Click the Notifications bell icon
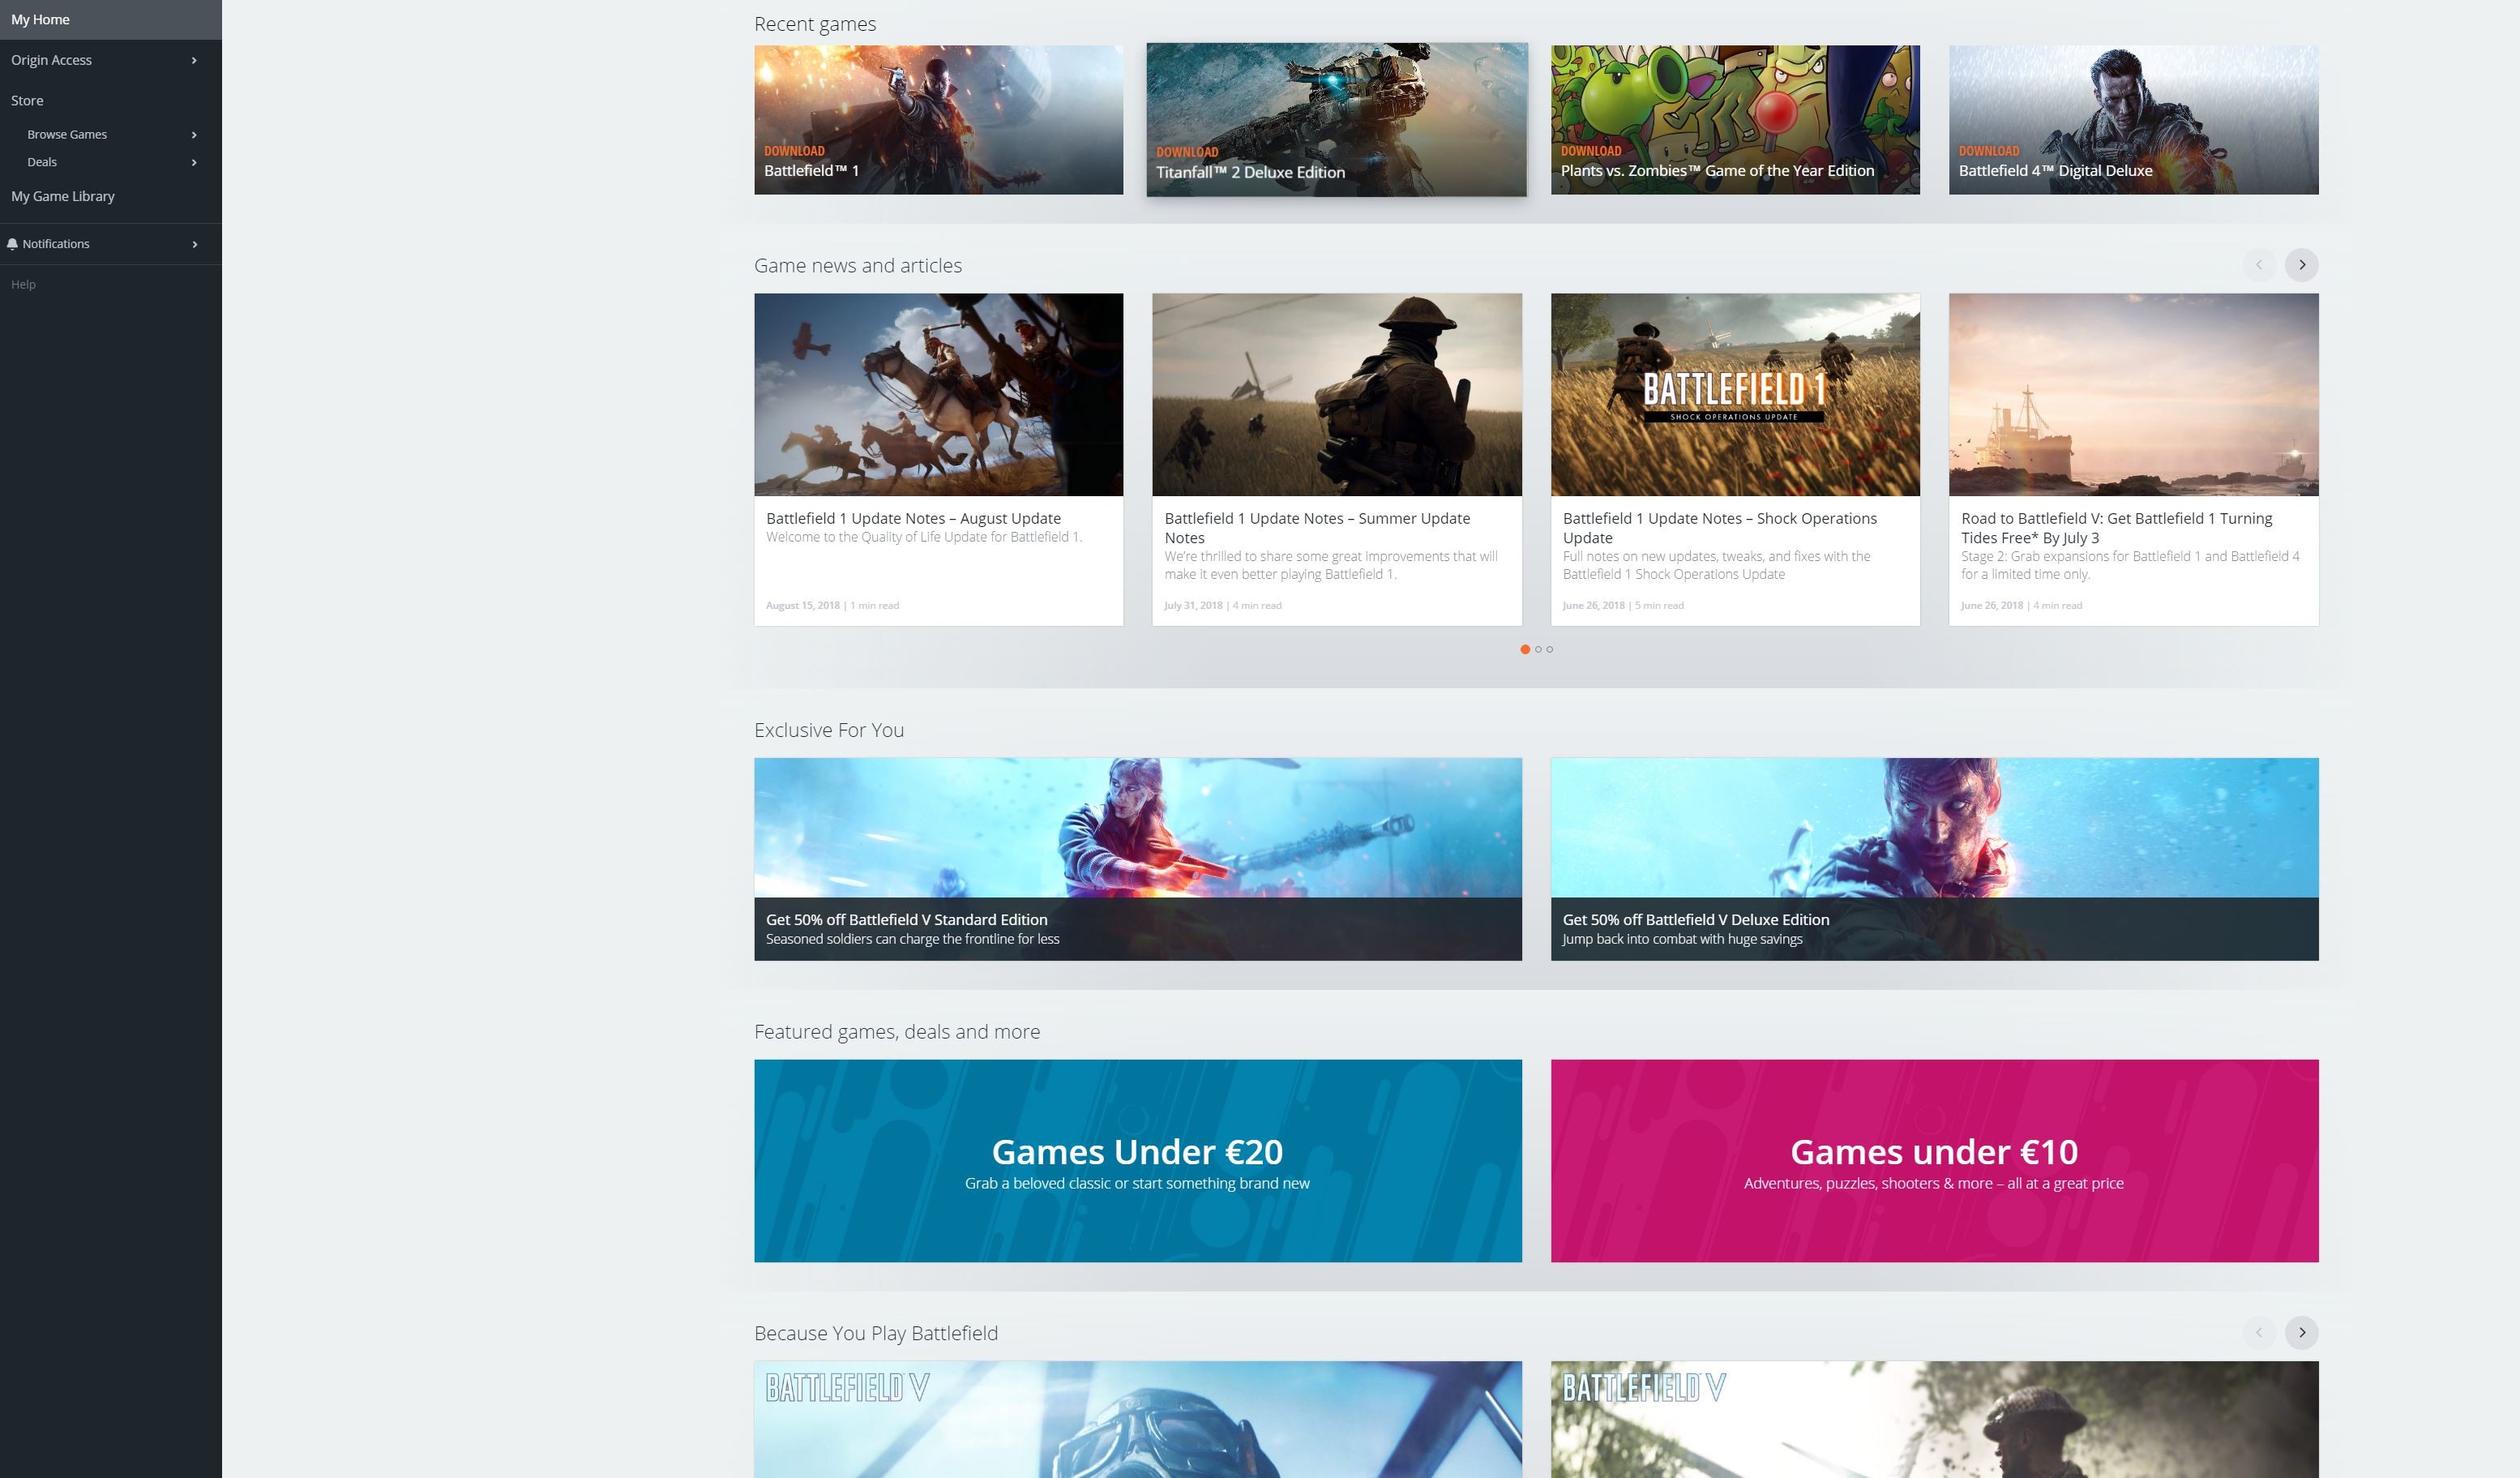The image size is (2520, 1478). click(13, 243)
